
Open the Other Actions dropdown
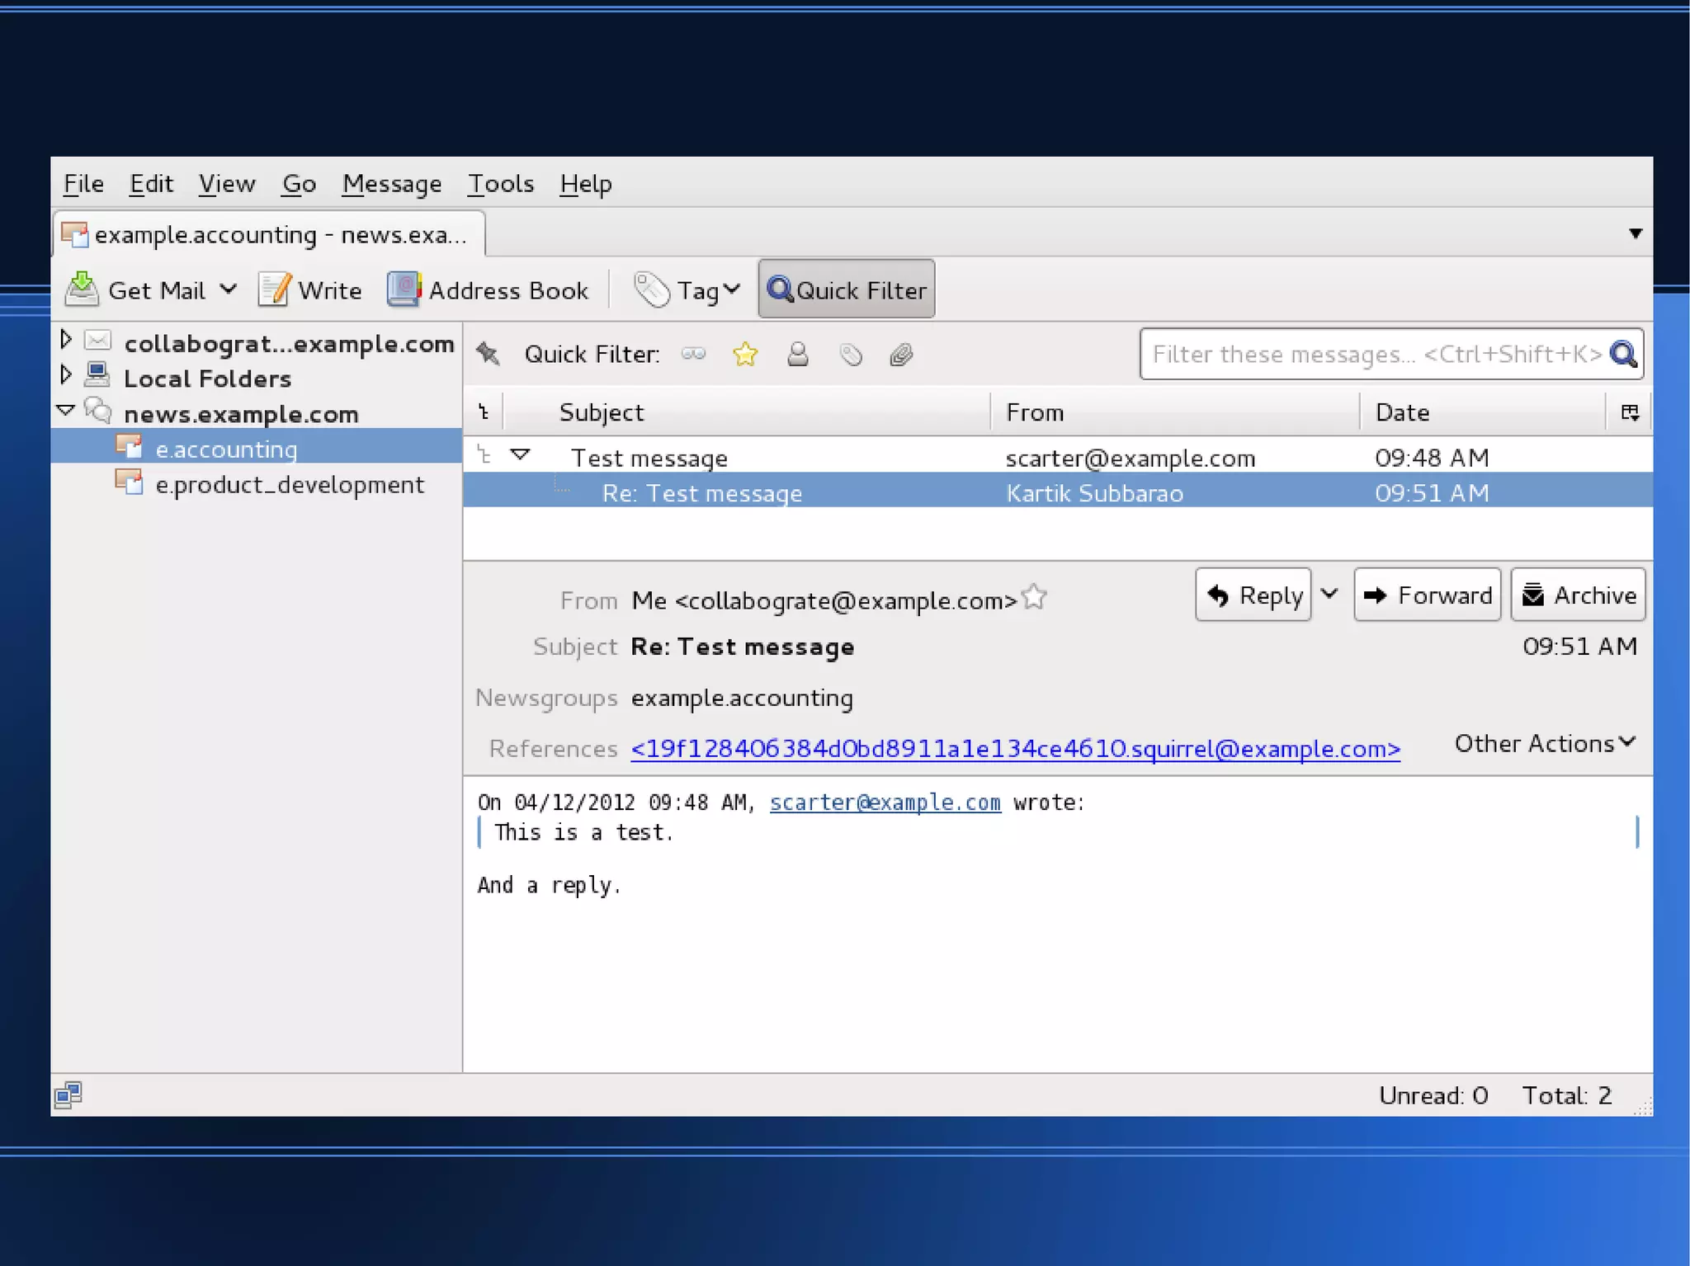1544,743
